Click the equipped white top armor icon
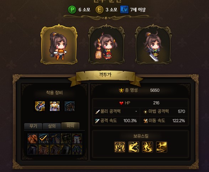The width and height of the screenshot is (209, 172). [54, 106]
